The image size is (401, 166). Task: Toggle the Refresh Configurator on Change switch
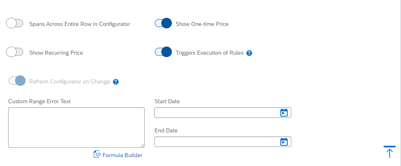pos(17,81)
